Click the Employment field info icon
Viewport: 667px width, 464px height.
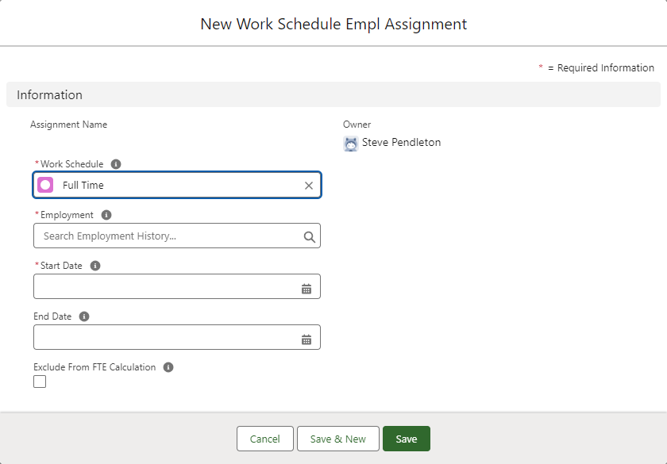106,215
